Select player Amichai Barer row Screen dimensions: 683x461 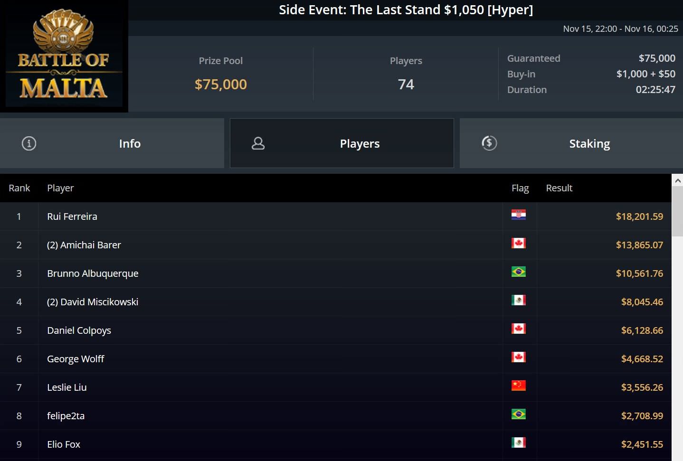click(84, 245)
